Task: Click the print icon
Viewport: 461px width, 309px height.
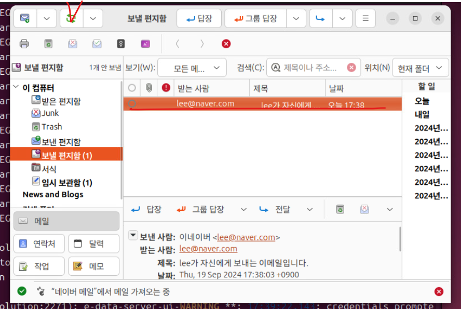Action: coord(24,44)
